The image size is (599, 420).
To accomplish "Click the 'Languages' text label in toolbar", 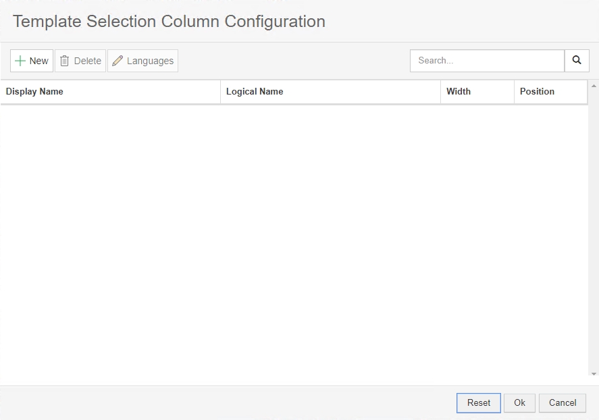I will [x=150, y=61].
